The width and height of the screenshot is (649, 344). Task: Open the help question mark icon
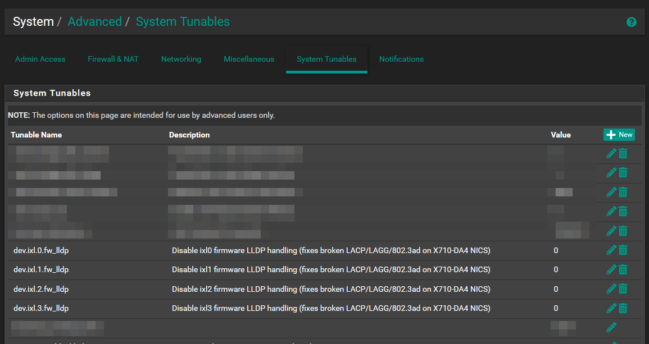632,22
